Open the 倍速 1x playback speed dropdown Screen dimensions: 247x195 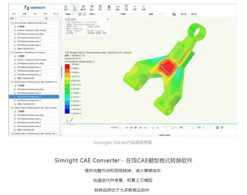(207, 128)
